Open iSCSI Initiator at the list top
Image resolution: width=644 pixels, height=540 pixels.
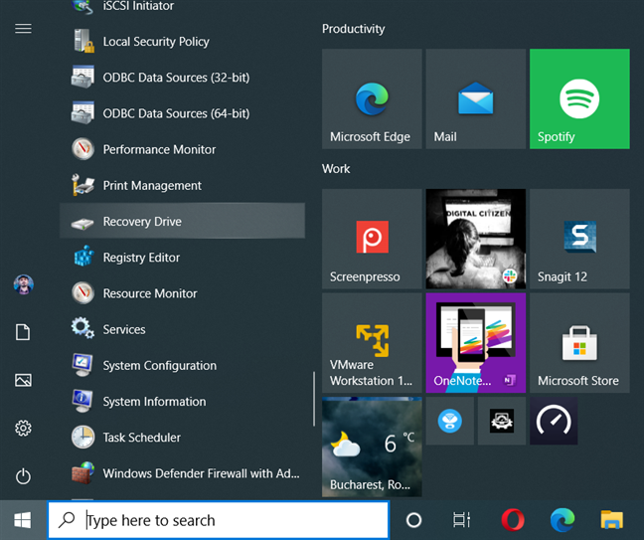pyautogui.click(x=182, y=7)
